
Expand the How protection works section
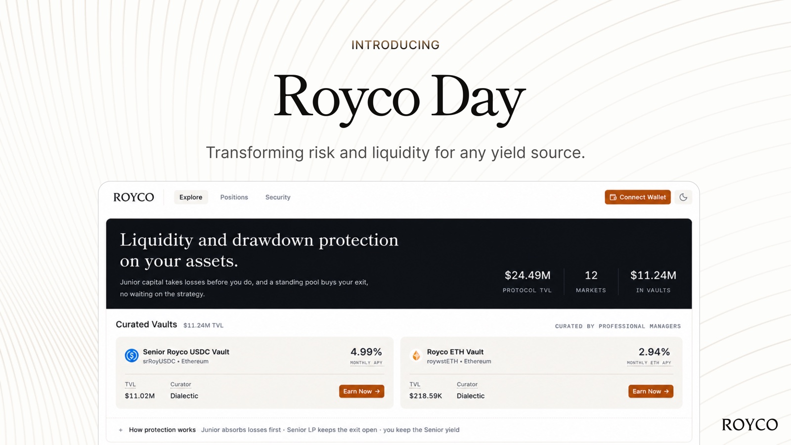[162, 430]
